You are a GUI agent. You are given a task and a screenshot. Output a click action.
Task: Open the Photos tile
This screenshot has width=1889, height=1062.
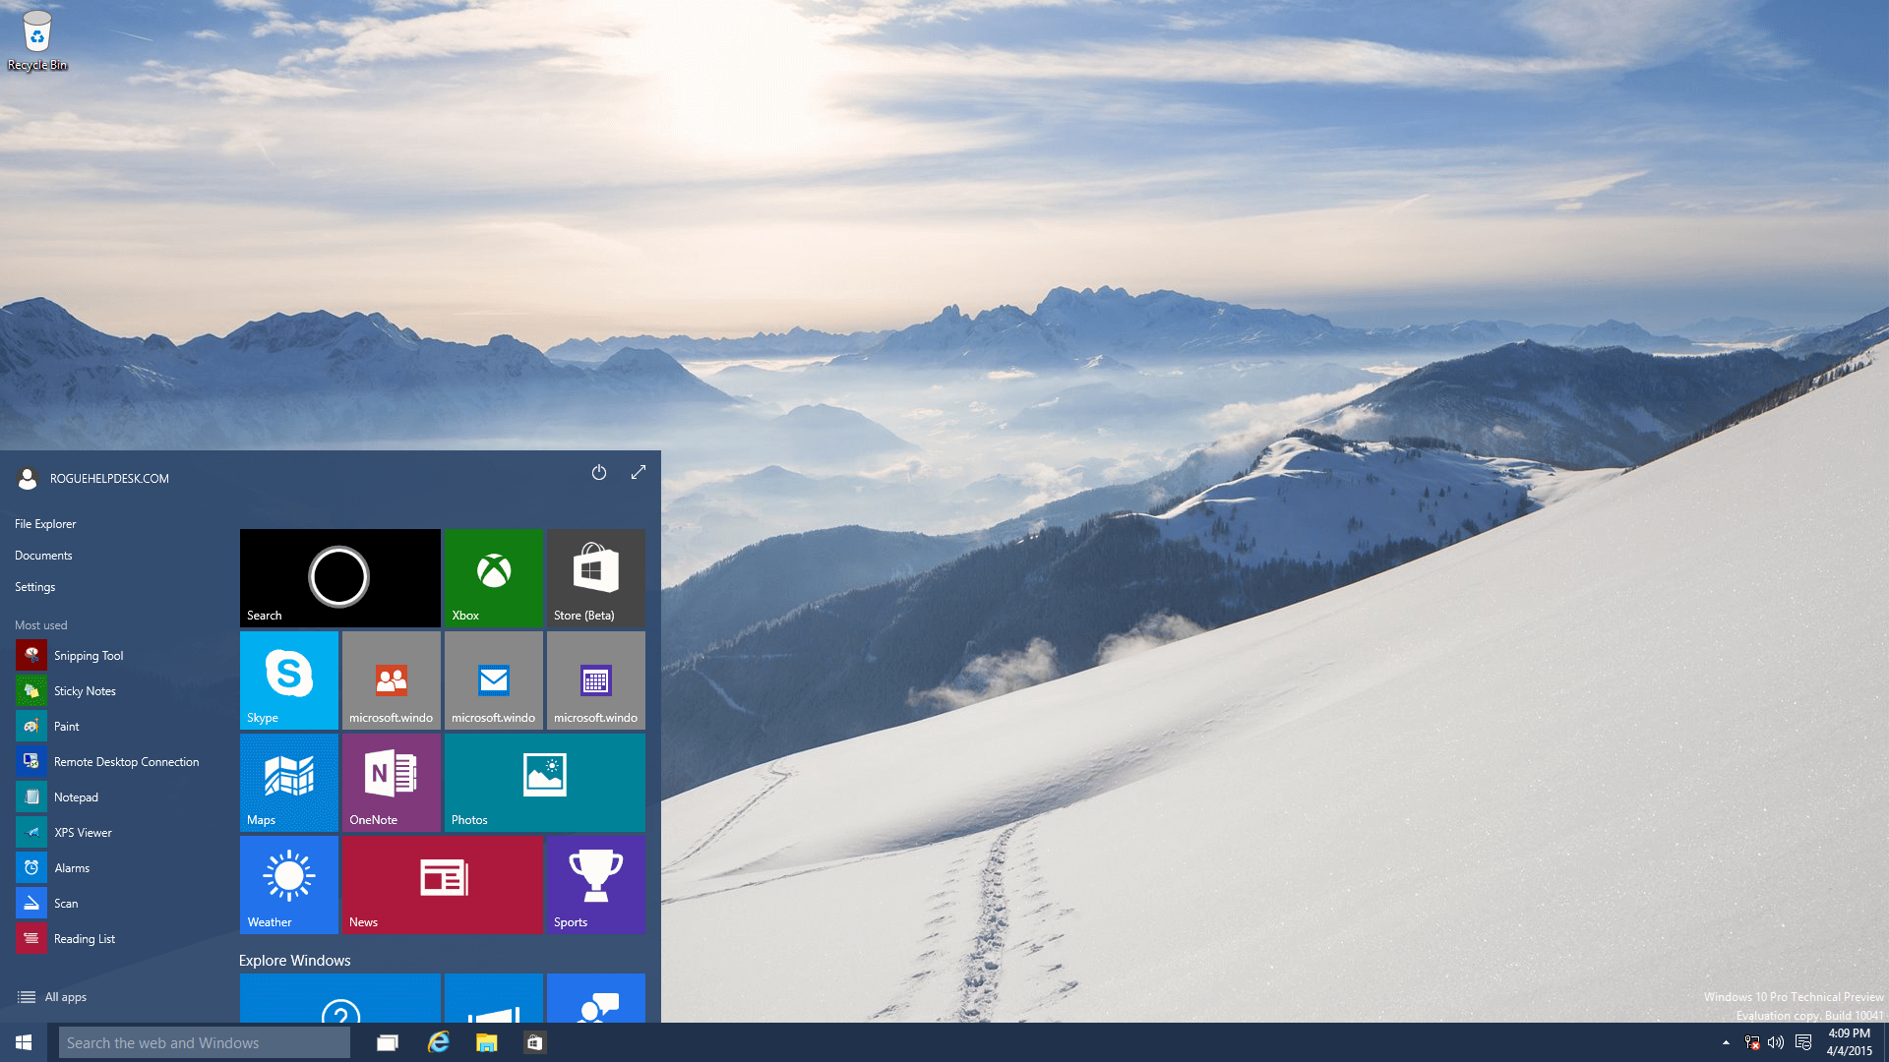pyautogui.click(x=544, y=782)
